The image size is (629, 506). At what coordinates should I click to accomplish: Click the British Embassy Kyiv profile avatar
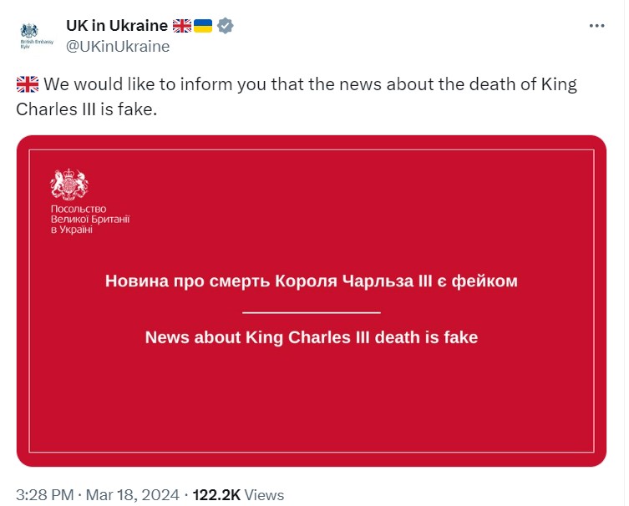click(29, 36)
